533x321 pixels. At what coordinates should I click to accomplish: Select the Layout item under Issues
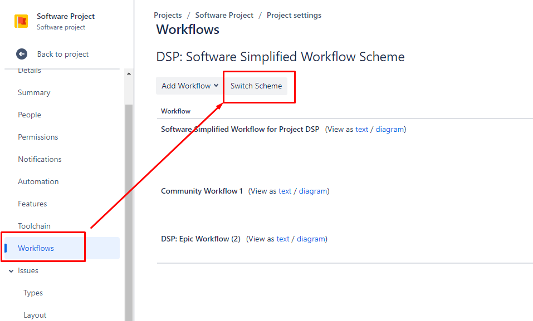[35, 315]
